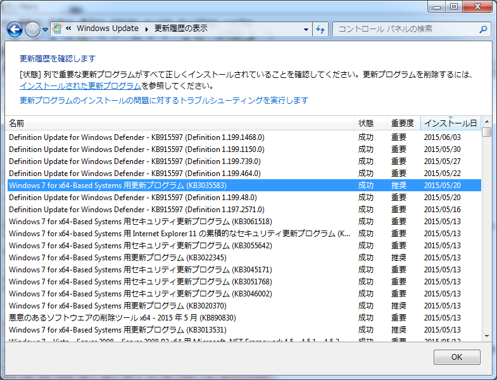Select Definition 1.199.739.0 update row
This screenshot has width=497, height=380.
click(x=244, y=161)
